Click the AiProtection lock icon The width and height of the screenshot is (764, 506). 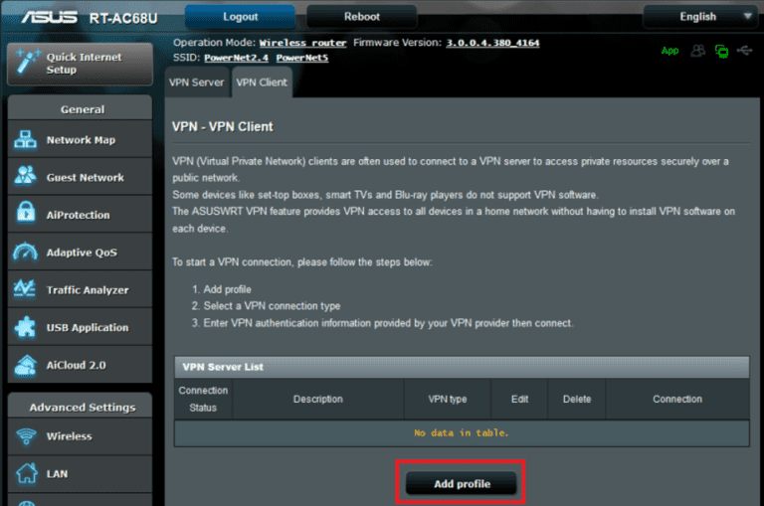[x=25, y=214]
